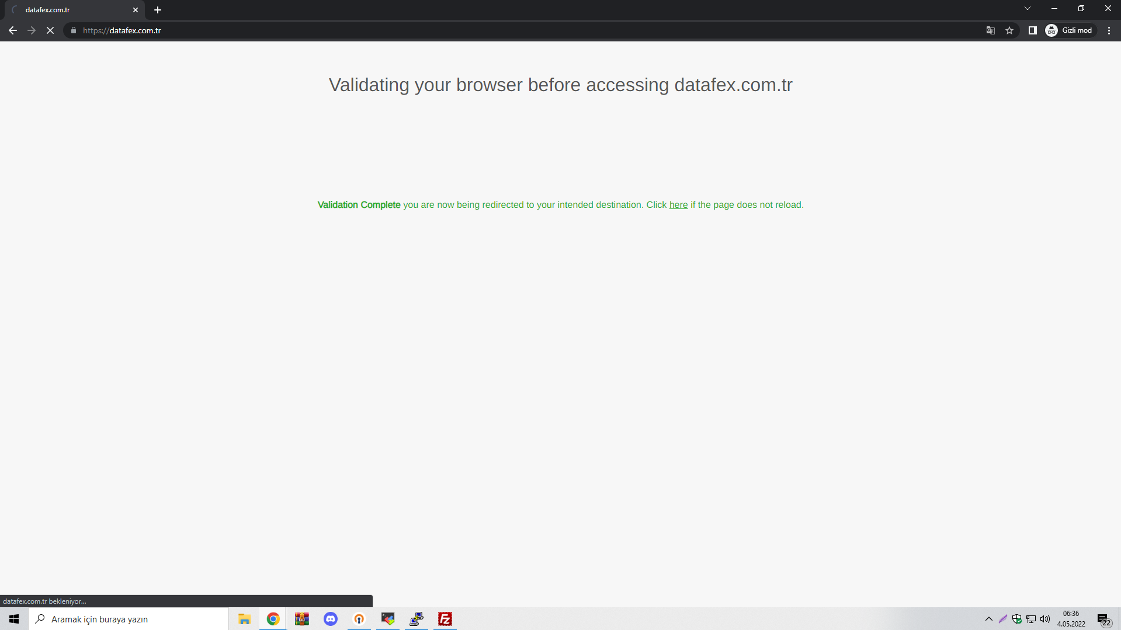Restore down the Chrome window

click(1081, 9)
